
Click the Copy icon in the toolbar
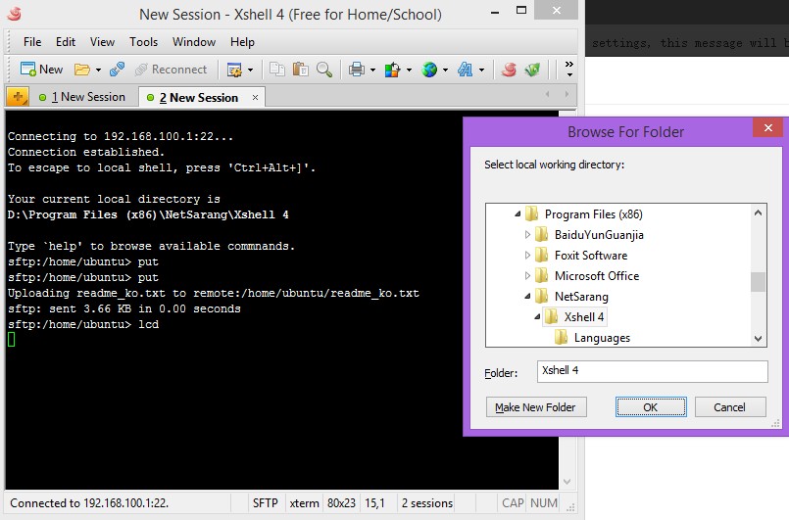tap(276, 69)
